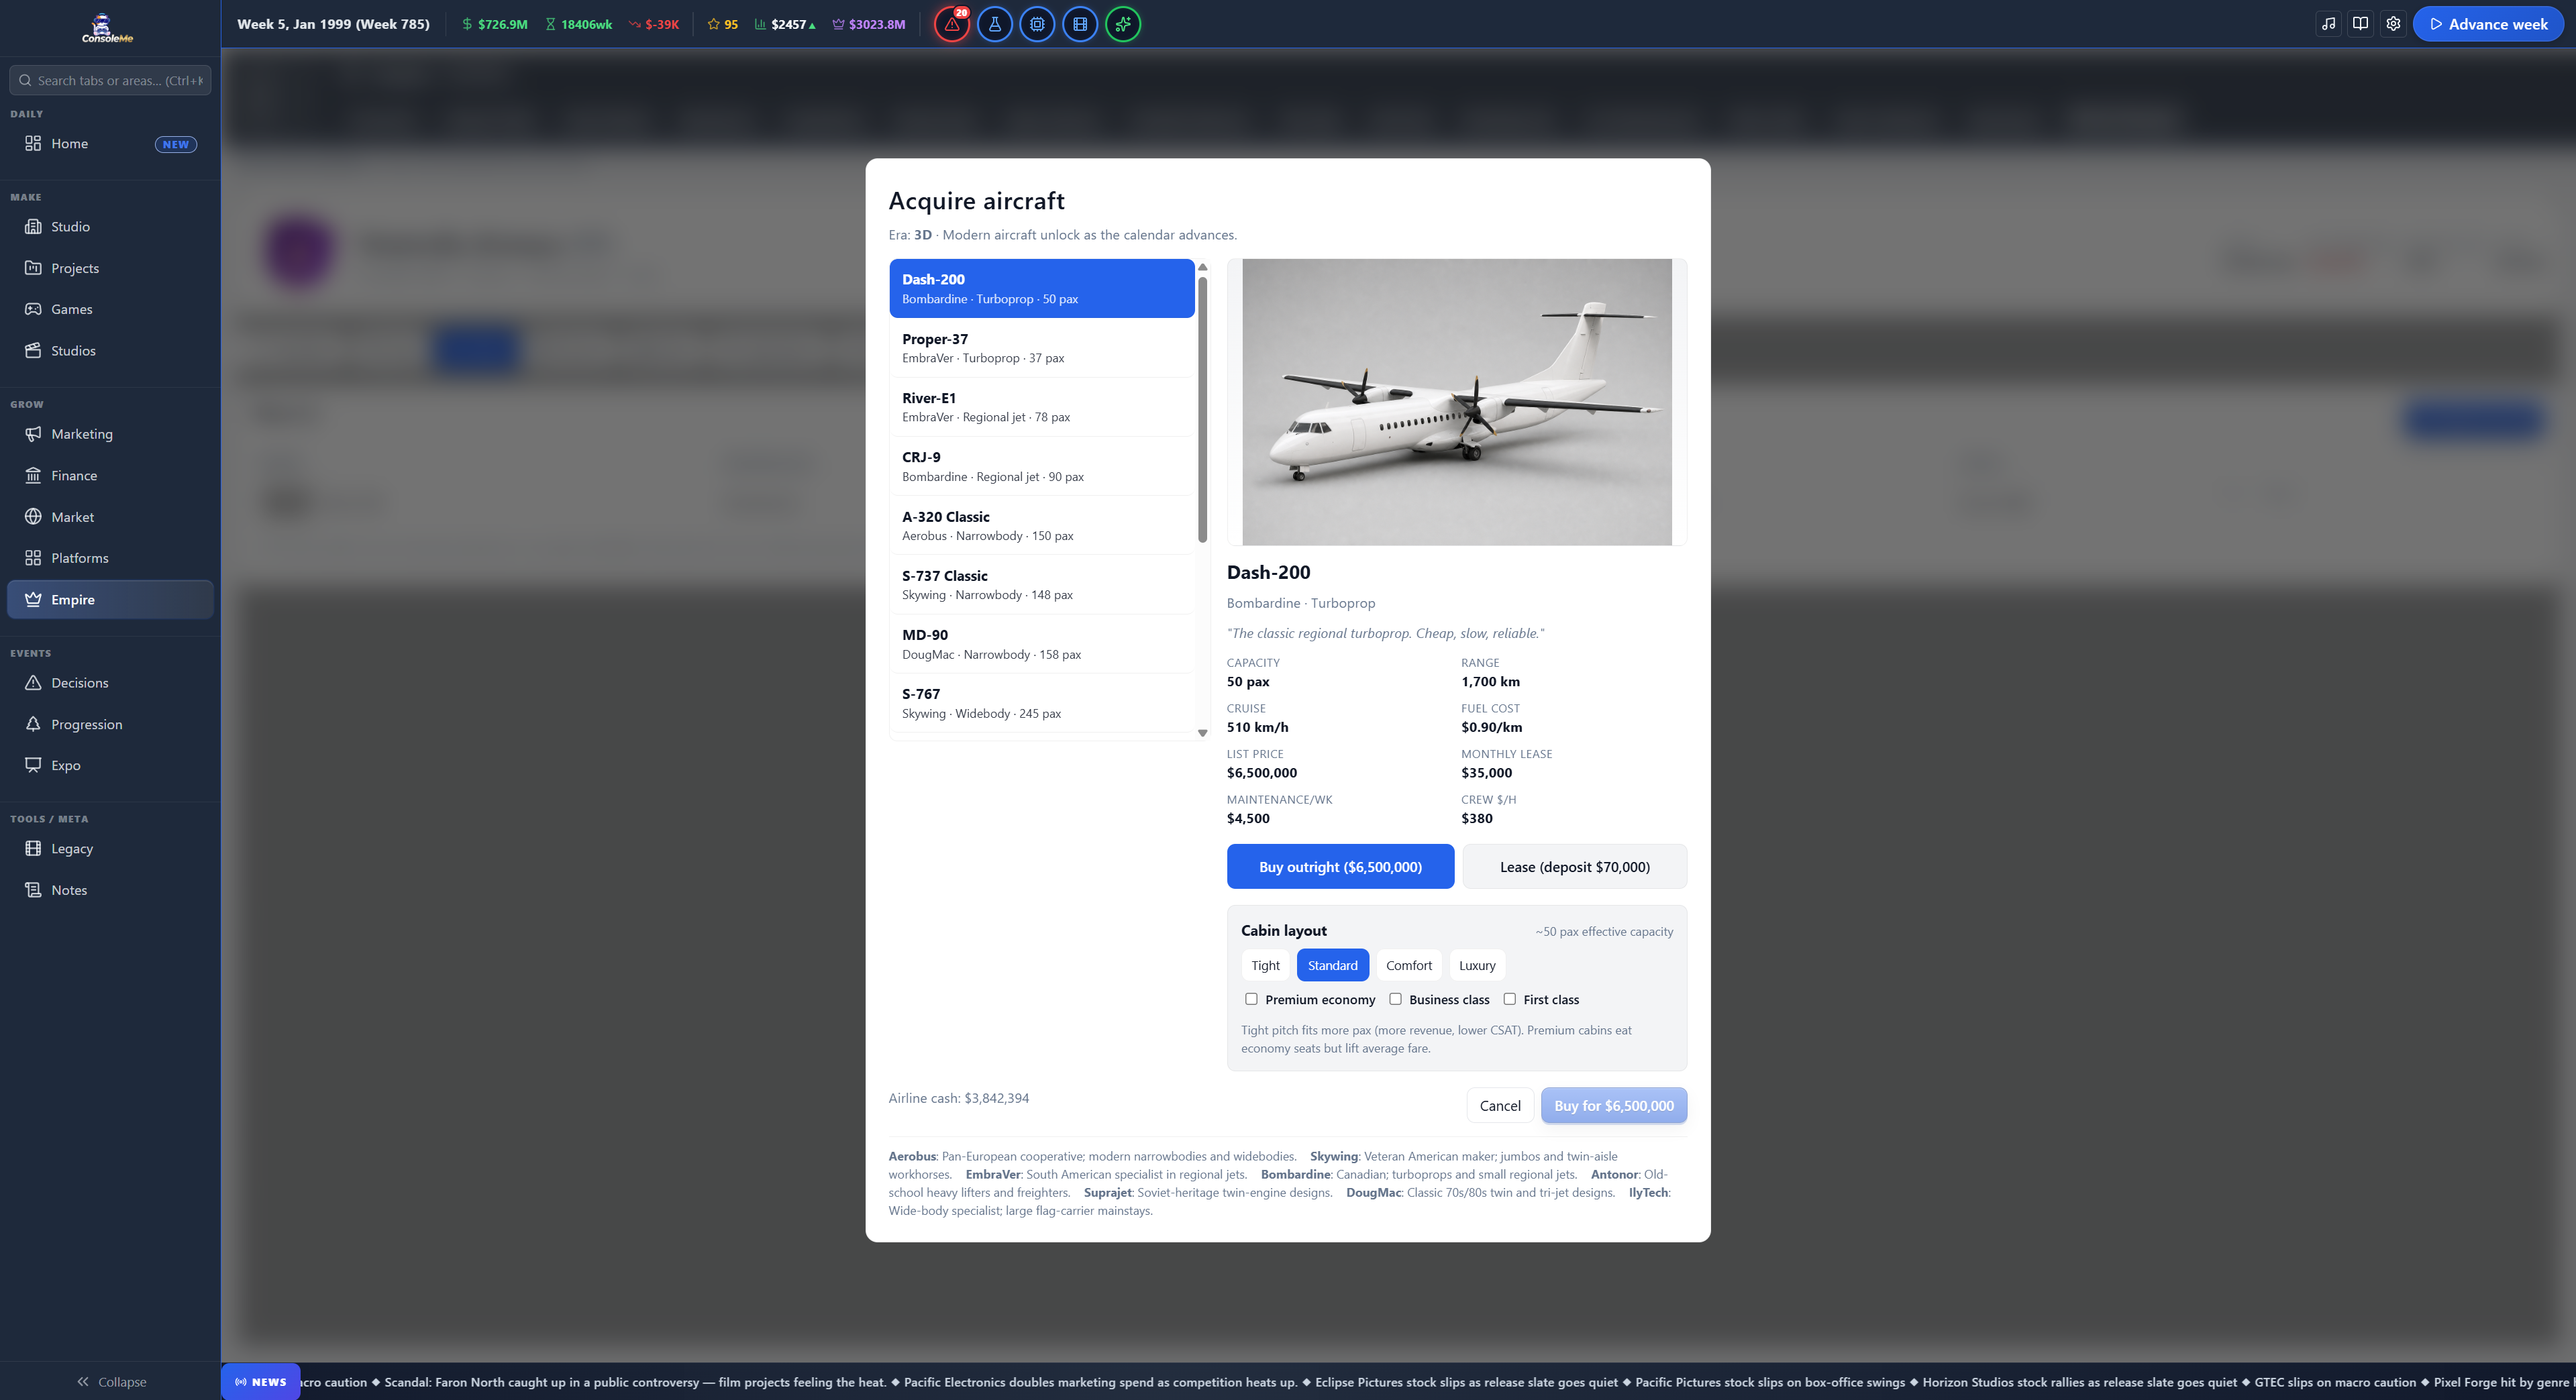Open the book guide icon
The height and width of the screenshot is (1400, 2576).
click(2361, 24)
